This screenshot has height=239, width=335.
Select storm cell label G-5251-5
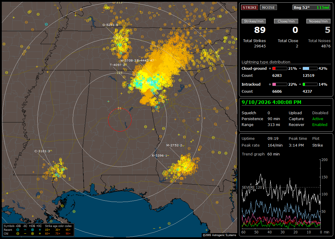click(110, 25)
